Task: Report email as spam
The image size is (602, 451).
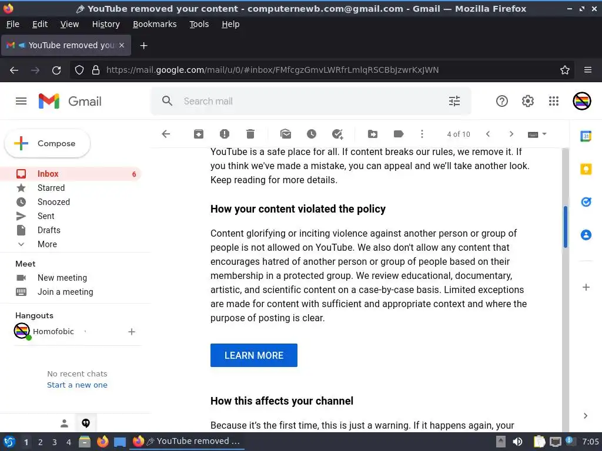Action: (x=224, y=134)
